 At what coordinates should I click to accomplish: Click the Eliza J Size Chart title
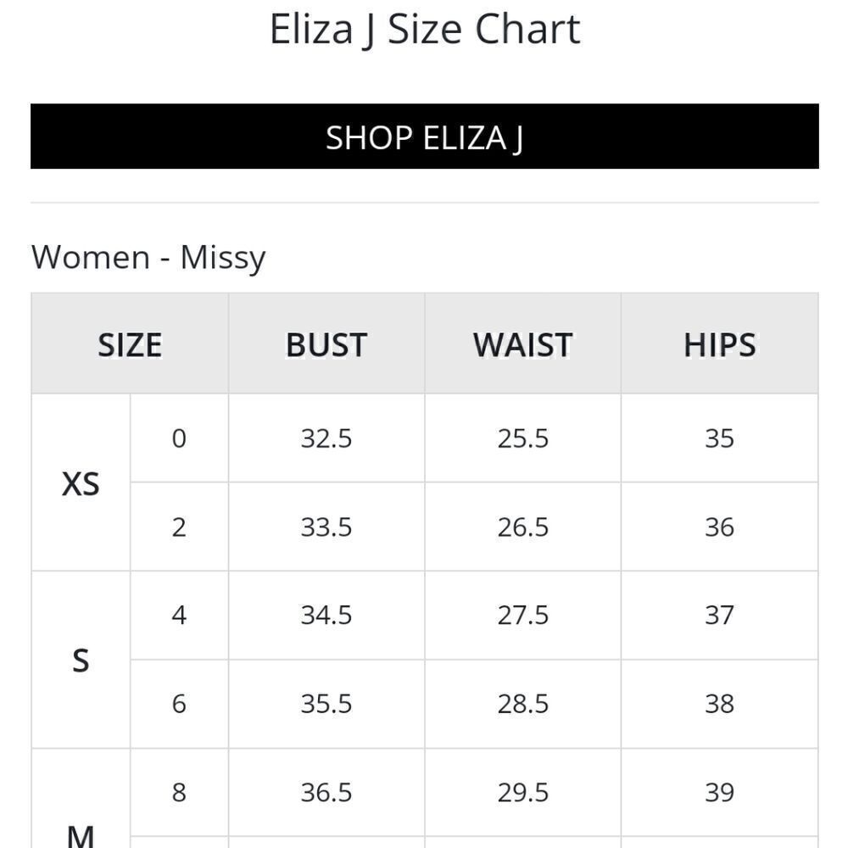point(425,29)
